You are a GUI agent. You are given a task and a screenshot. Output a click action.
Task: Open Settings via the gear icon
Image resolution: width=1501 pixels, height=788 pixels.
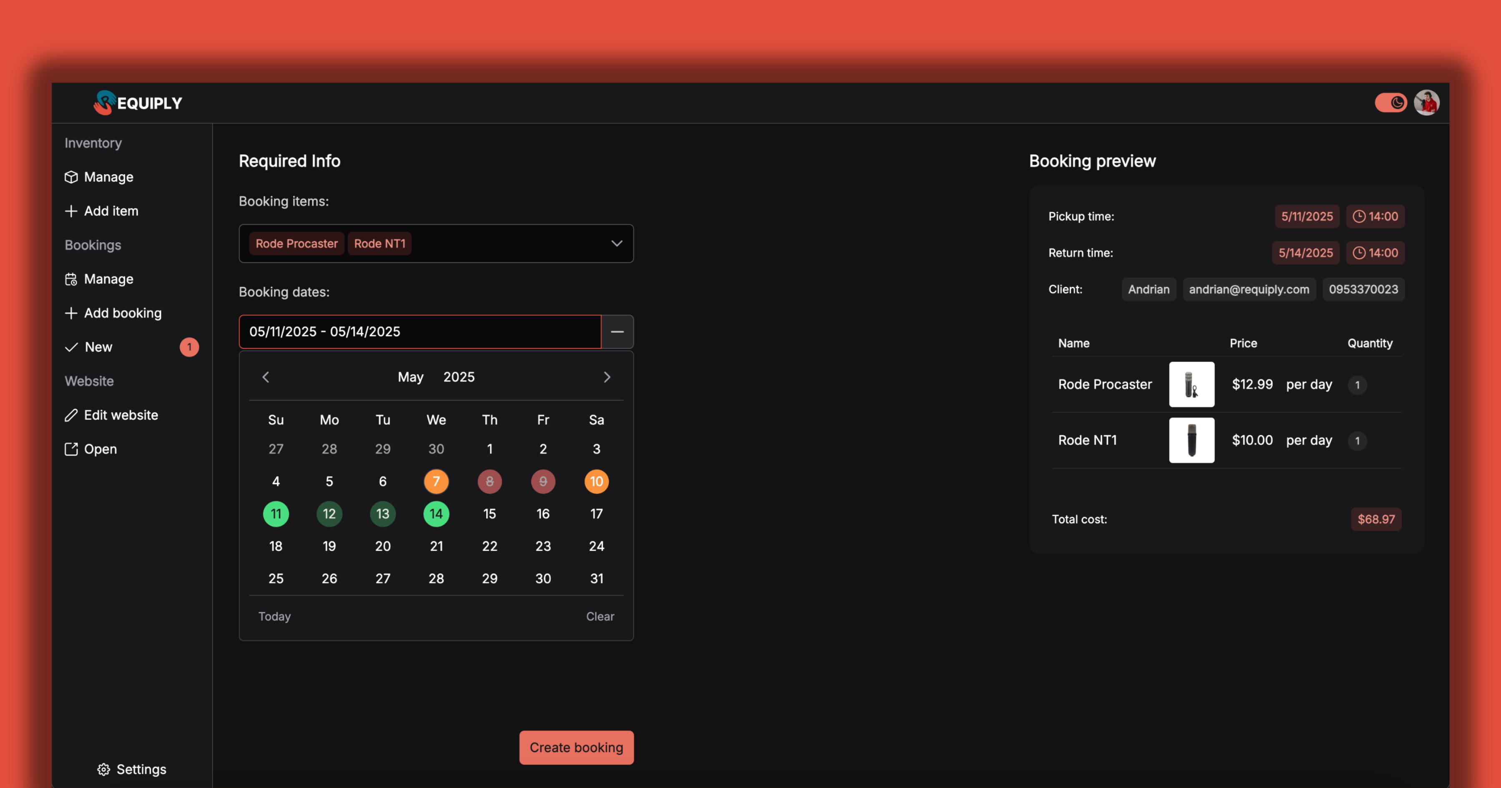104,769
